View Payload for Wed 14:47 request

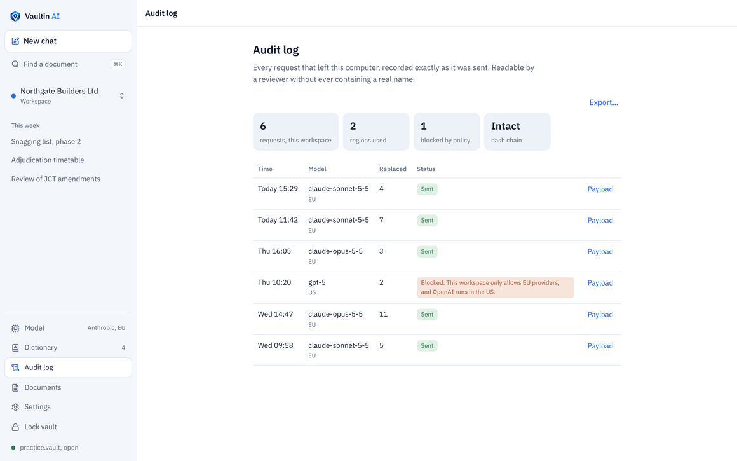tap(600, 315)
